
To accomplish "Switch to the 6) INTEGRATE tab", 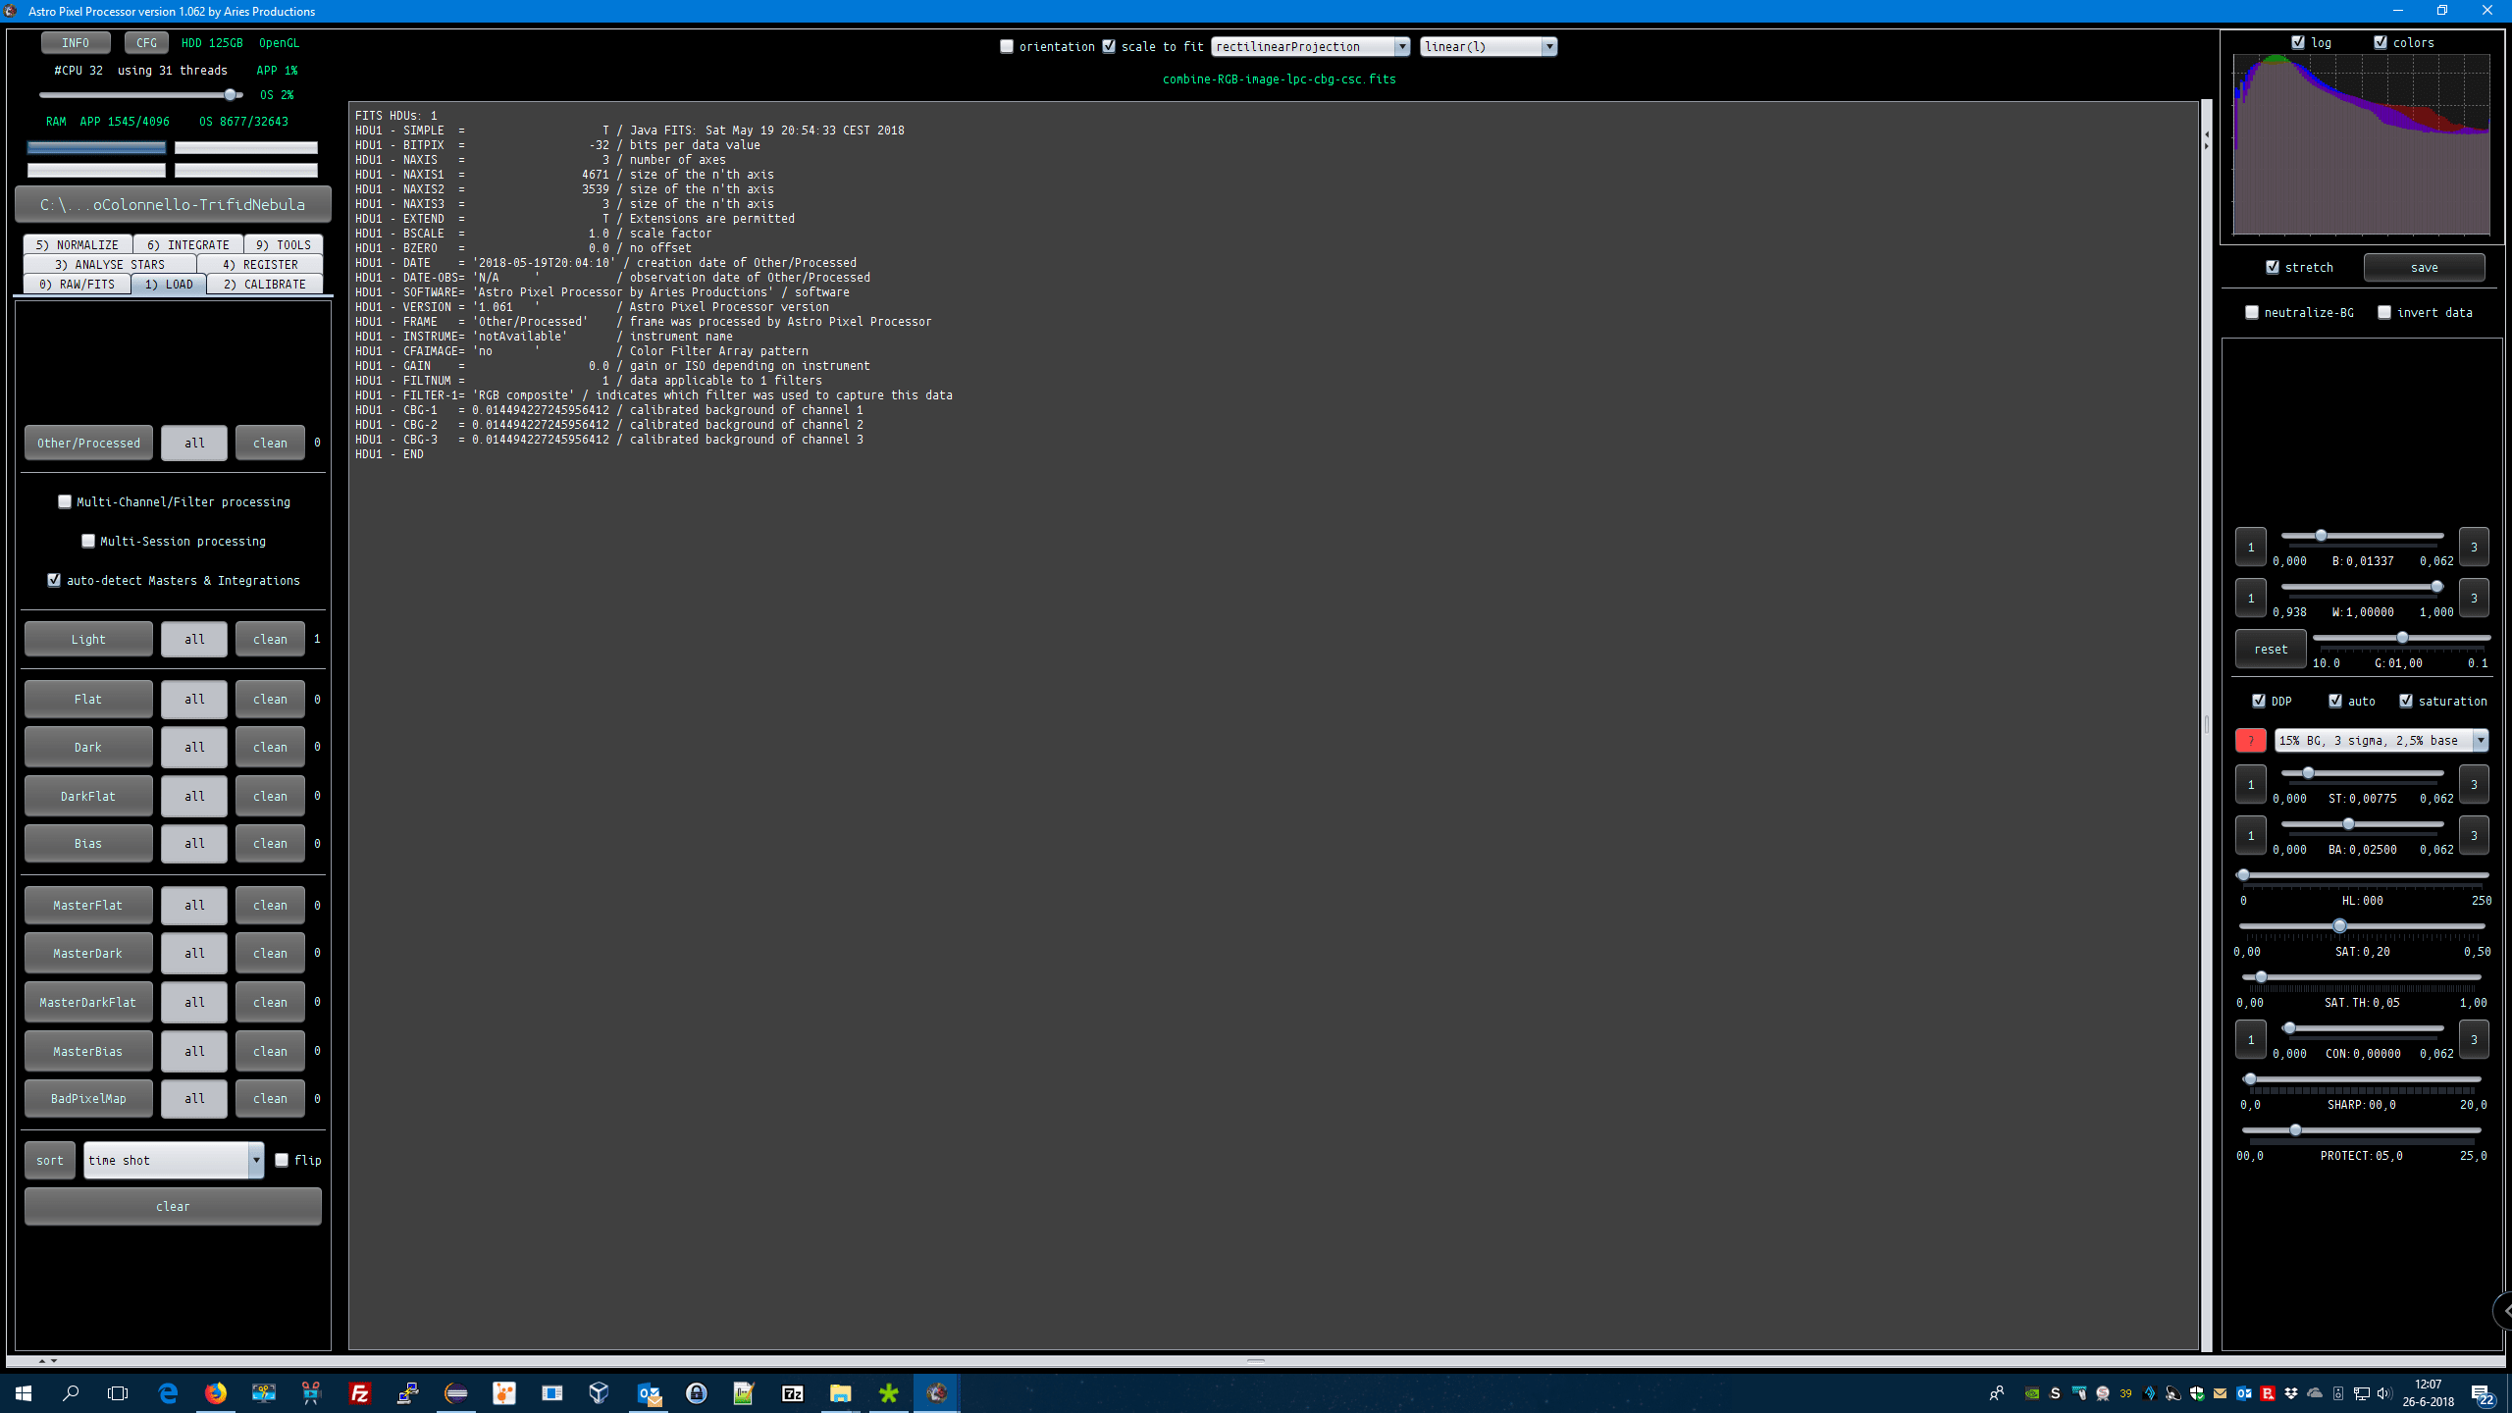I will point(187,244).
